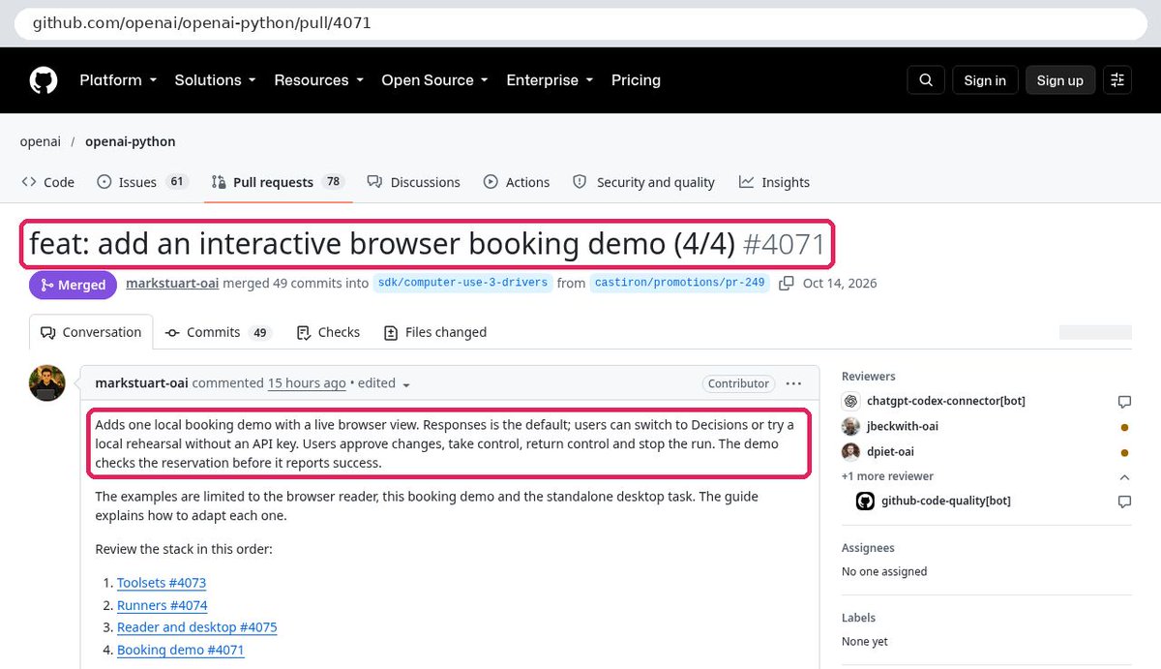
Task: Click the Issues circle icon
Action: tap(104, 182)
